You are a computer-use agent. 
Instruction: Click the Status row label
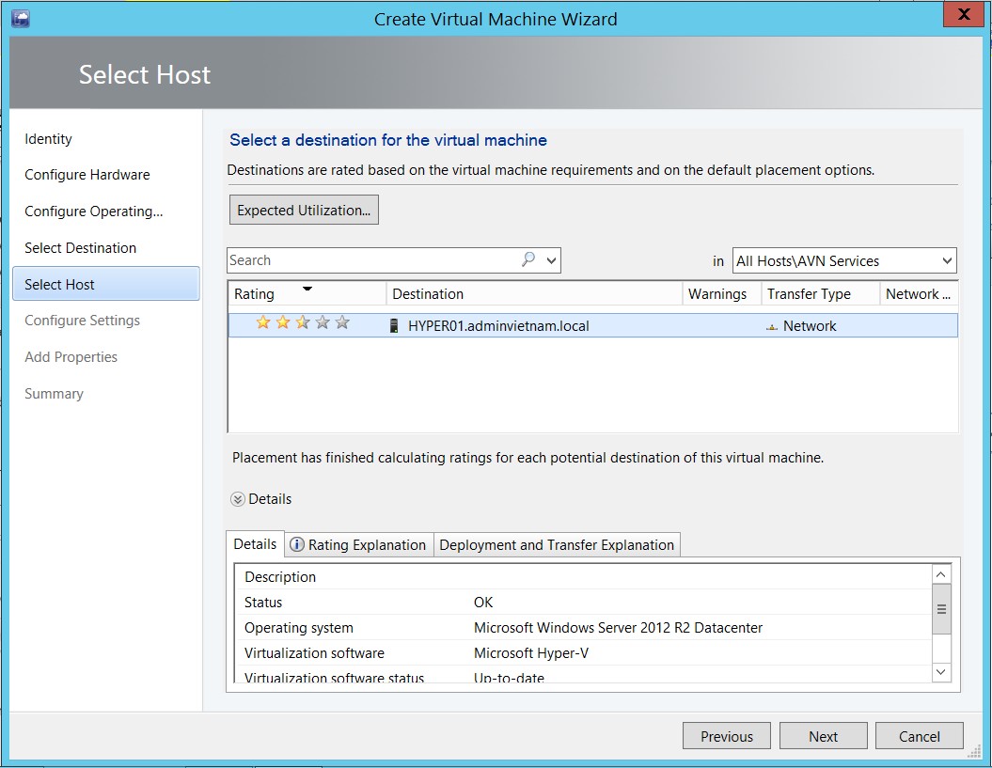263,603
